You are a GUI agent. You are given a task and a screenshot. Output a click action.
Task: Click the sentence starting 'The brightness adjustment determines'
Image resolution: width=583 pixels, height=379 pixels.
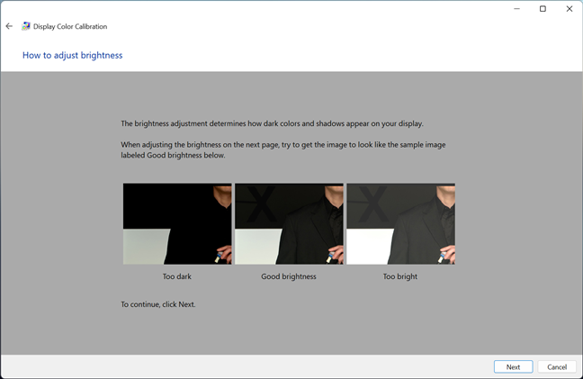(x=273, y=123)
